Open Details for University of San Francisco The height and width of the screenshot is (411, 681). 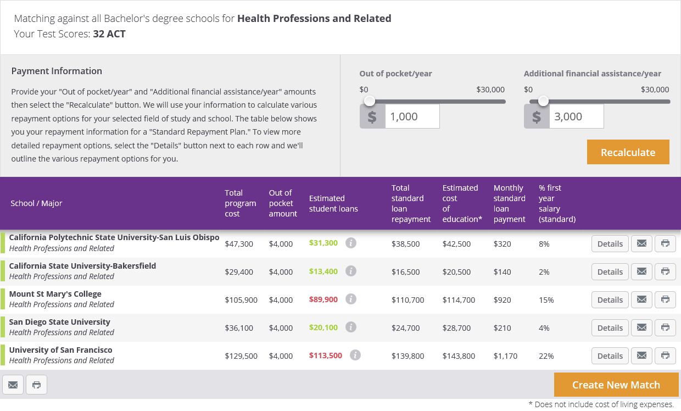pyautogui.click(x=610, y=356)
